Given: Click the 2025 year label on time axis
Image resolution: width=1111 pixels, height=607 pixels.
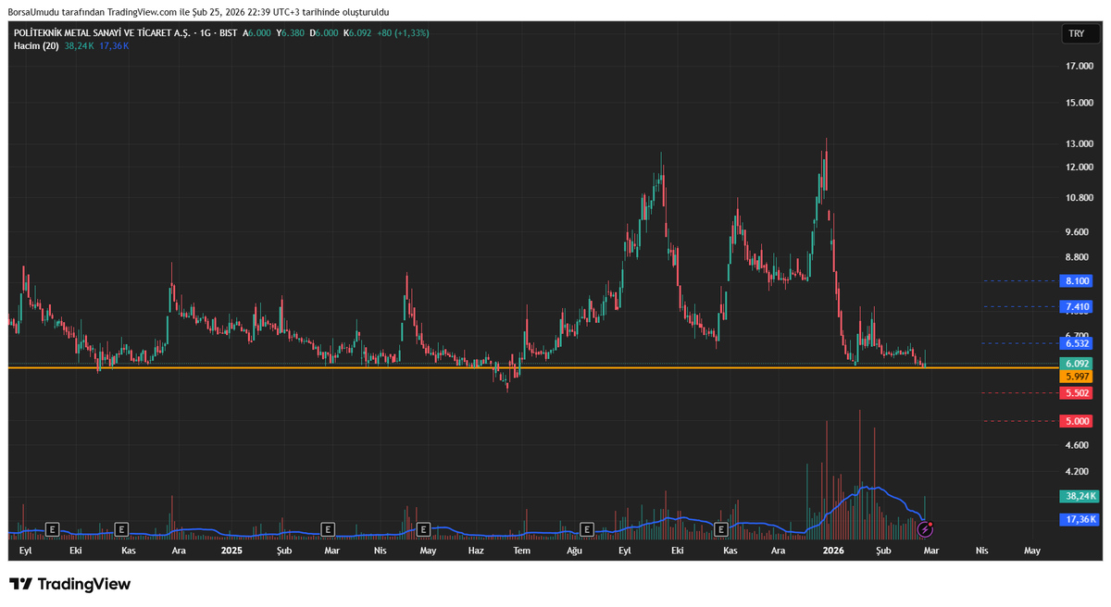Looking at the screenshot, I should [x=231, y=551].
